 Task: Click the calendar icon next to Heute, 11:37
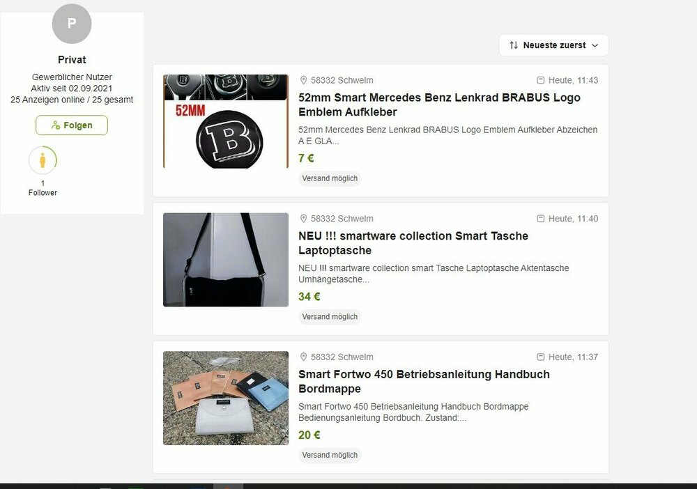coord(541,357)
